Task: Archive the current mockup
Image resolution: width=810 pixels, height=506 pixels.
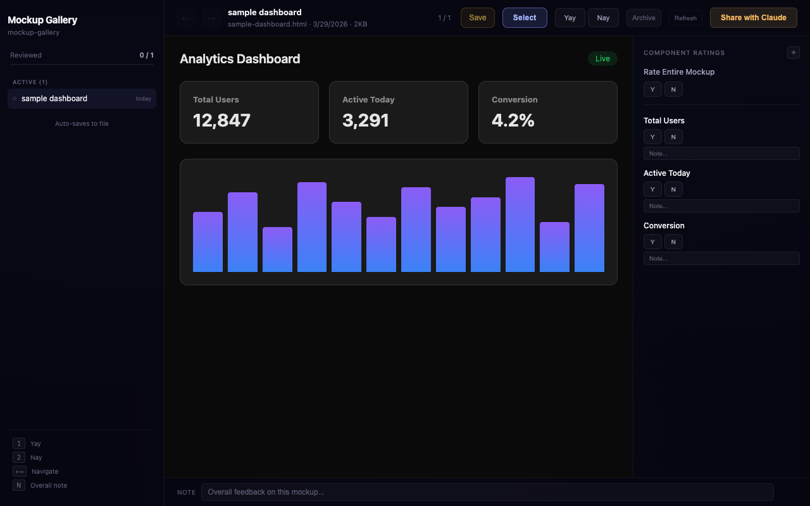Action: [644, 18]
